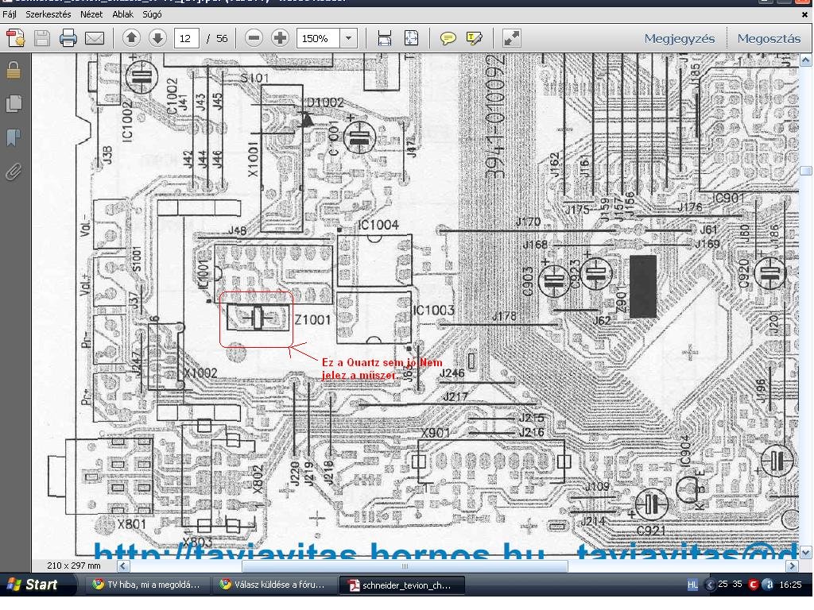
Task: Open the Ablak menu
Action: [x=123, y=14]
